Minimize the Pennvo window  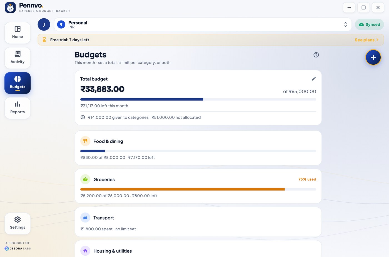point(349,7)
